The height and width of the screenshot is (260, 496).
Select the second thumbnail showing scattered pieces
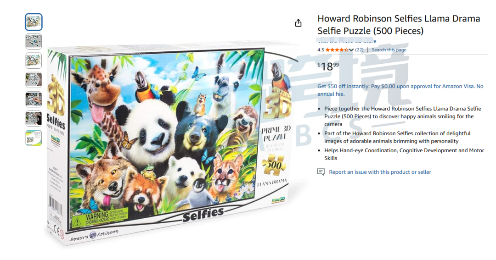point(34,41)
